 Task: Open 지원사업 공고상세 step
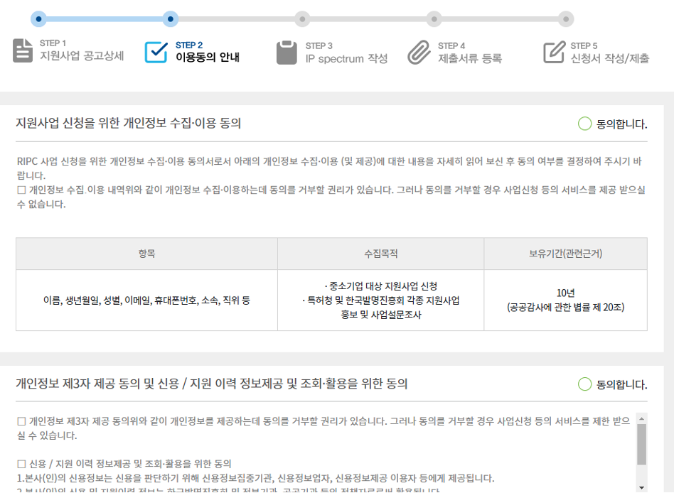[82, 58]
